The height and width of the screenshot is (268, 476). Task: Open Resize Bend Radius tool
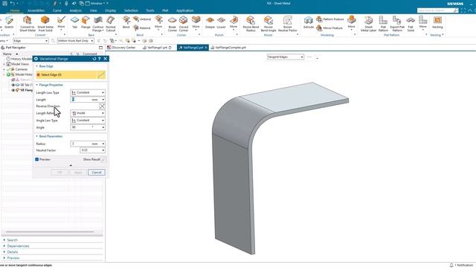coord(251,24)
